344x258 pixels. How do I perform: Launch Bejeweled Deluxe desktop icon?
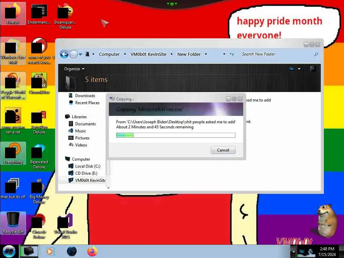pyautogui.click(x=39, y=156)
